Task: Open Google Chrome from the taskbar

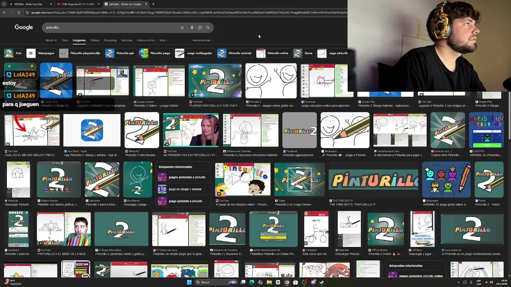Action: pyautogui.click(x=287, y=282)
